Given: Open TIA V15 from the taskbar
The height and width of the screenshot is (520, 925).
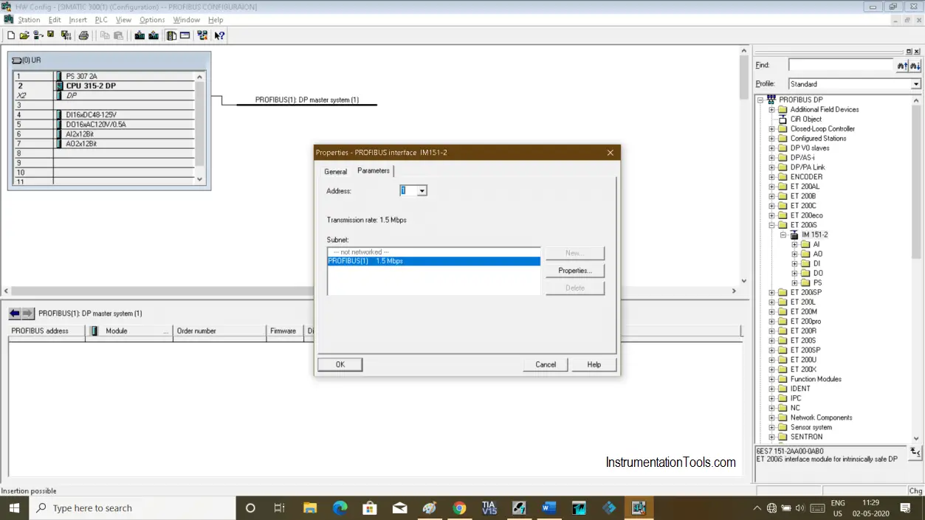Looking at the screenshot, I should (489, 507).
